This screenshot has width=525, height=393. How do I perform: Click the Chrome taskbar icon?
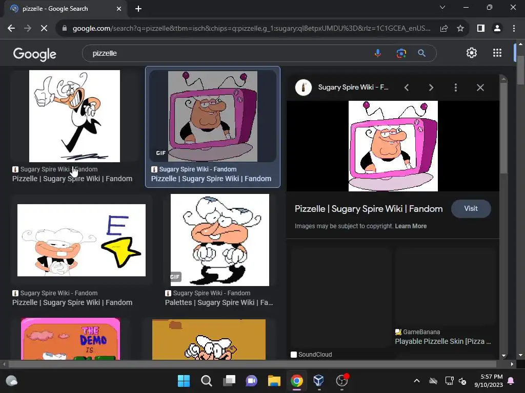coord(297,381)
